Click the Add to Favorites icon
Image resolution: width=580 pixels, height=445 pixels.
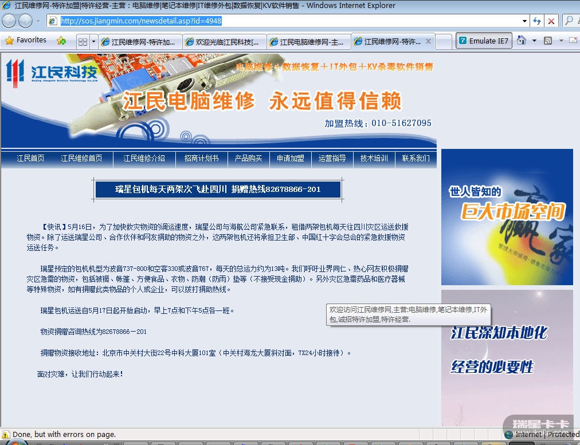click(61, 41)
